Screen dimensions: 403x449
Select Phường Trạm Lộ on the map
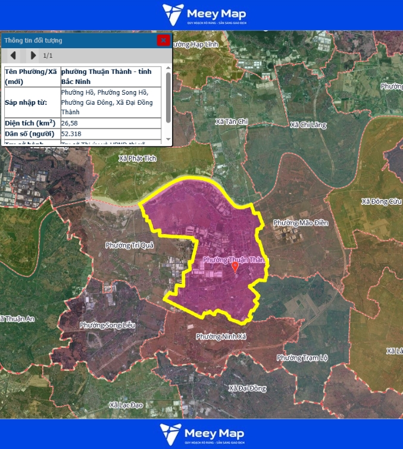pyautogui.click(x=302, y=358)
